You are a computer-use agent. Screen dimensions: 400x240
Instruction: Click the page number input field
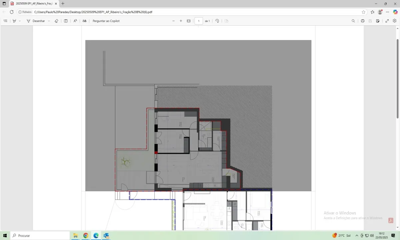click(199, 21)
